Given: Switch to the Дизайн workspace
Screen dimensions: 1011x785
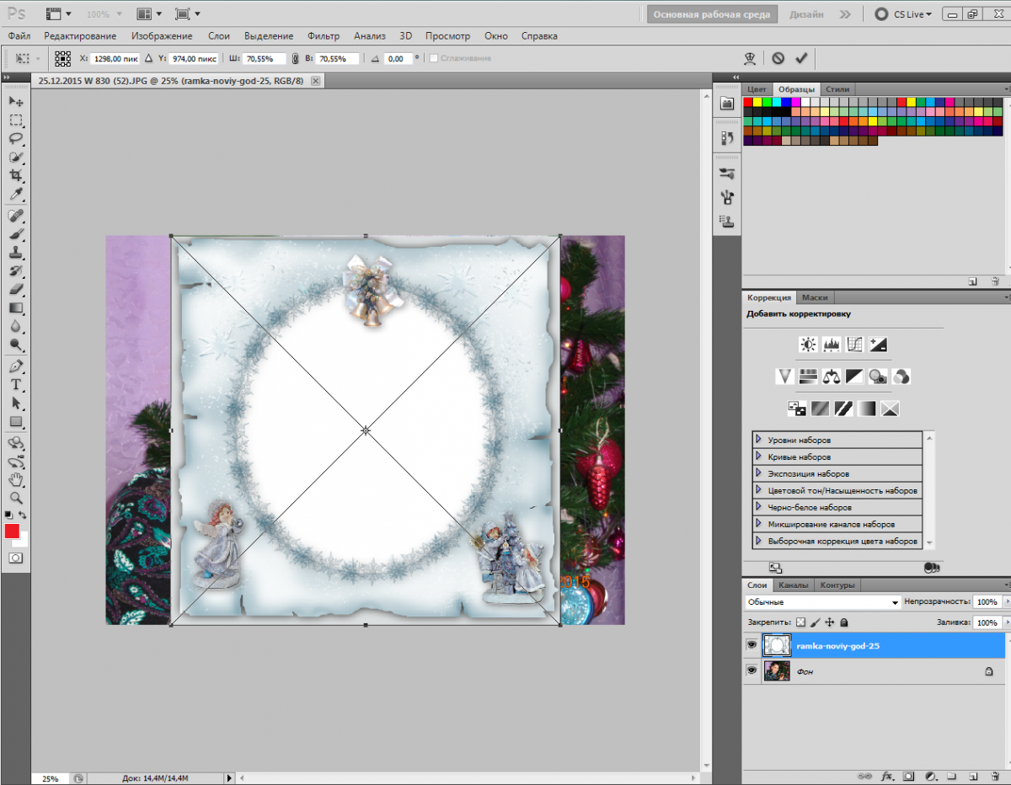Looking at the screenshot, I should coord(806,14).
